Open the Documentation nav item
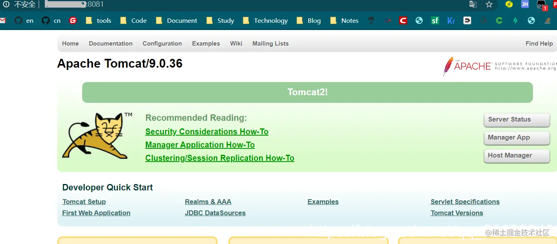This screenshot has height=244, width=557. pos(111,44)
